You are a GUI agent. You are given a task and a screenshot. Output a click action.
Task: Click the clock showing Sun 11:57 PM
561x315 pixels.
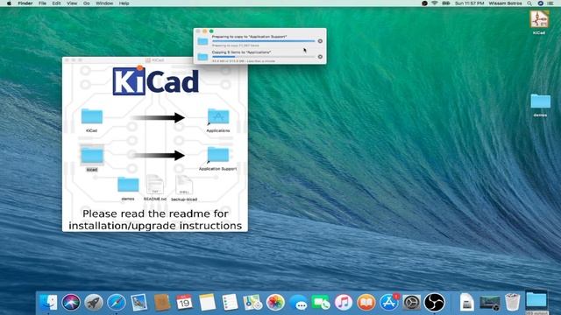point(469,3)
